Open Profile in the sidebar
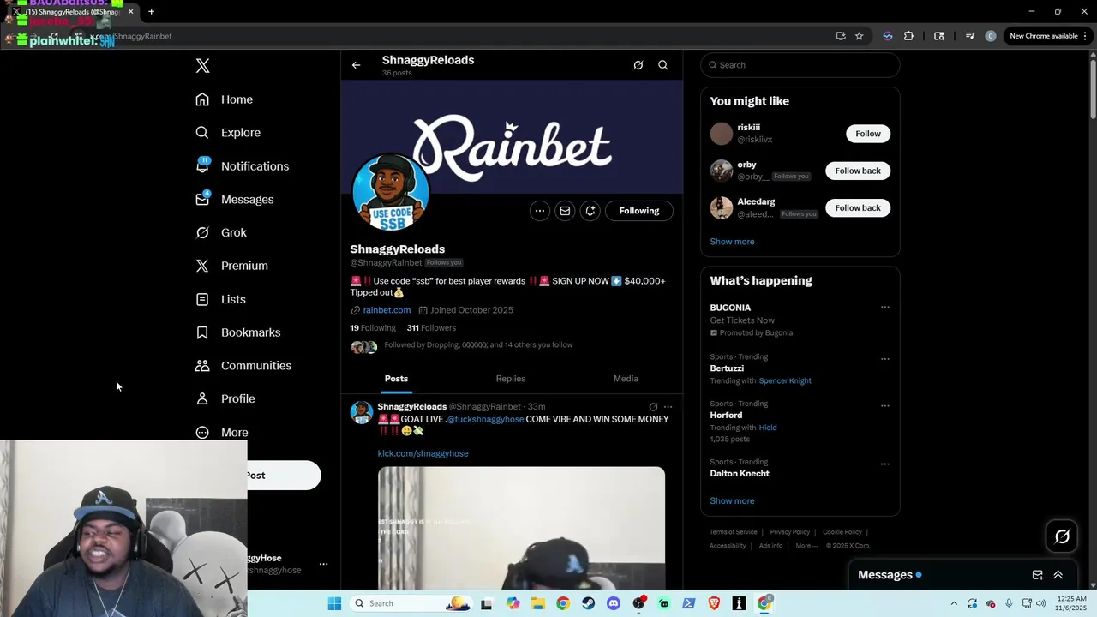The height and width of the screenshot is (617, 1097). click(x=226, y=399)
